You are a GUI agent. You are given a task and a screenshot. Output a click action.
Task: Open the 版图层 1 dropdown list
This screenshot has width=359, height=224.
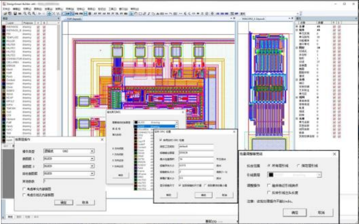[x=92, y=159]
